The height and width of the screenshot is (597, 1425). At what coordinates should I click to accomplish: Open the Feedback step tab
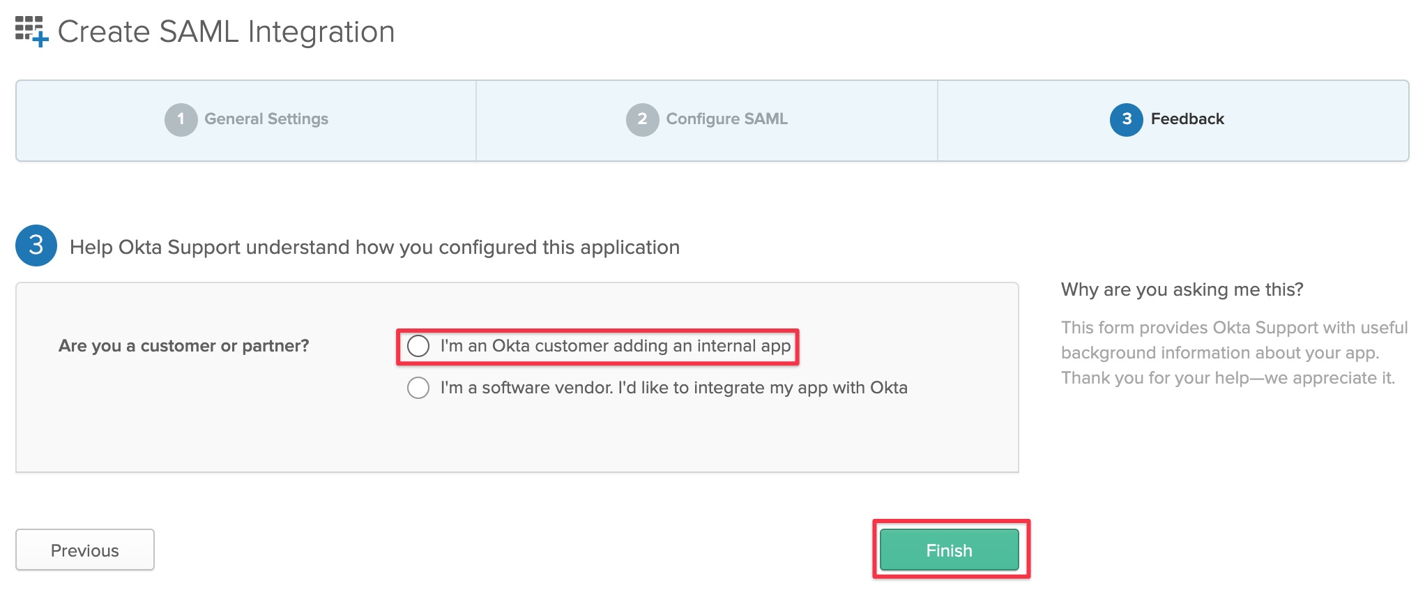[1173, 120]
